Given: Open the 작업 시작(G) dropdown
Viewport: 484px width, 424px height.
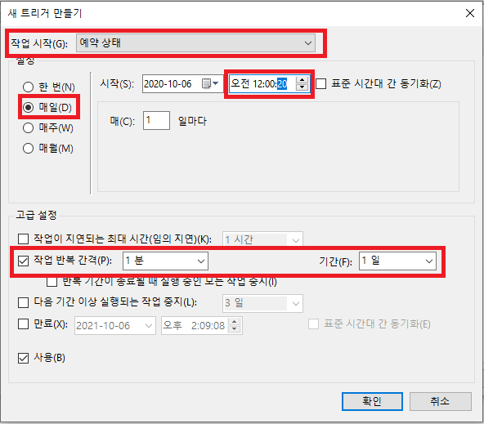Looking at the screenshot, I should 195,42.
